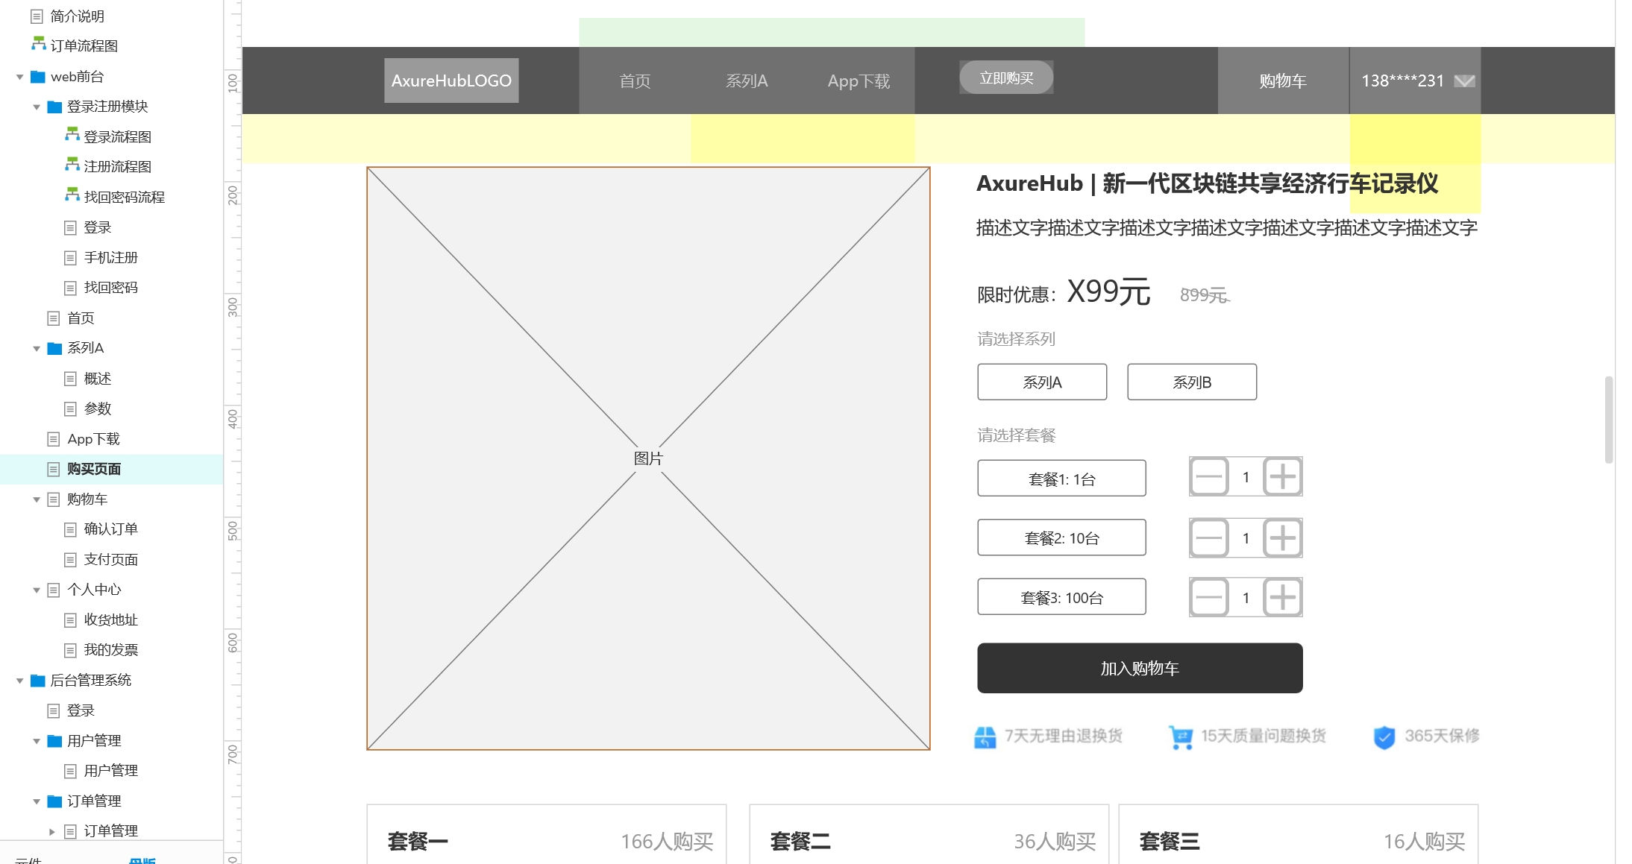Open the 简介说明 page in tree
The image size is (1632, 864).
click(77, 16)
